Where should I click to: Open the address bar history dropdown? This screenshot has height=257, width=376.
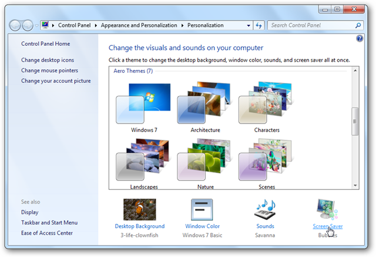tap(249, 25)
